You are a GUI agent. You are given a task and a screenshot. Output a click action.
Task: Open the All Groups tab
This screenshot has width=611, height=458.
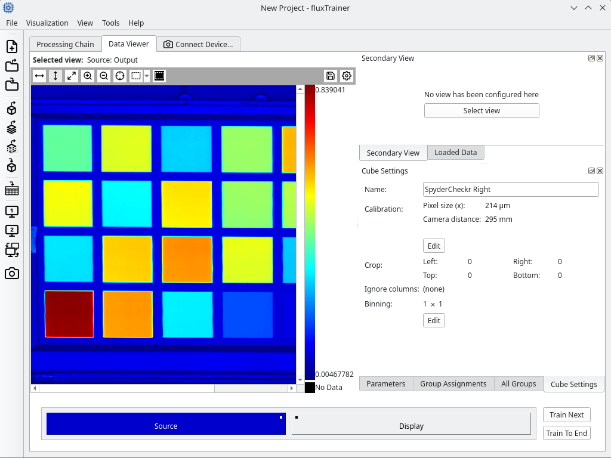519,383
